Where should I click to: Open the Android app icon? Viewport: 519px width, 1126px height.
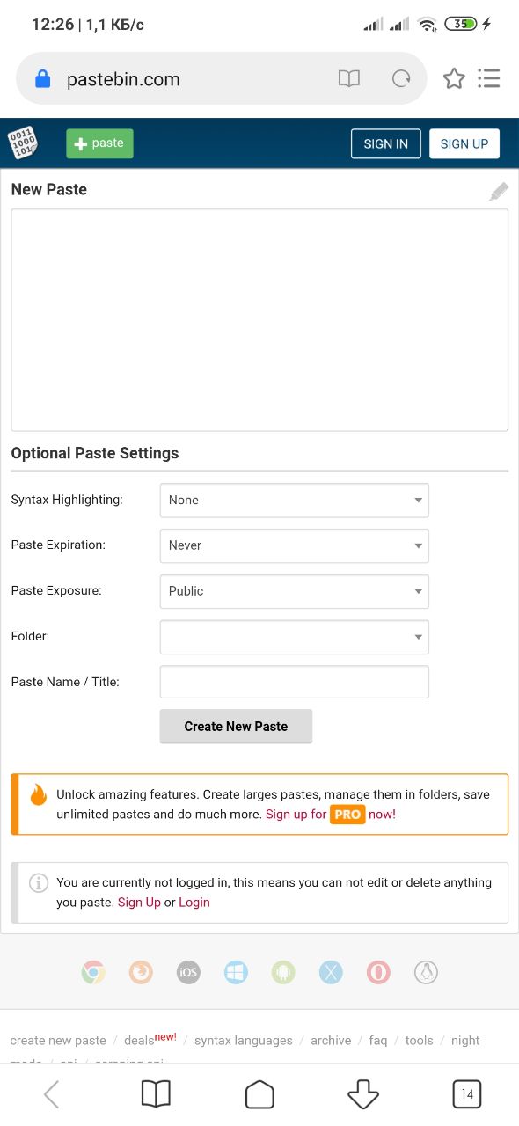[x=283, y=972]
